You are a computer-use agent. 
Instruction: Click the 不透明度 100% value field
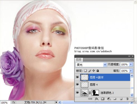pos(125,64)
